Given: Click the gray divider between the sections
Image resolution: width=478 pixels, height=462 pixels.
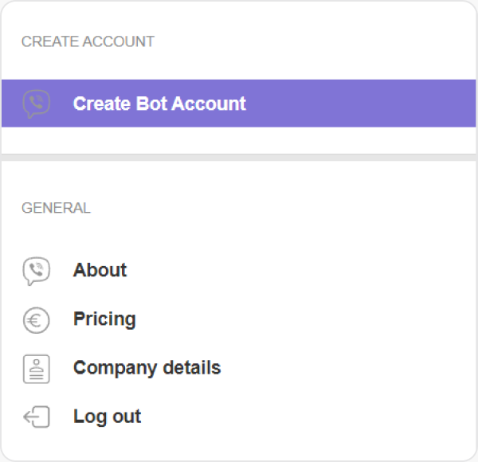Looking at the screenshot, I should (239, 158).
